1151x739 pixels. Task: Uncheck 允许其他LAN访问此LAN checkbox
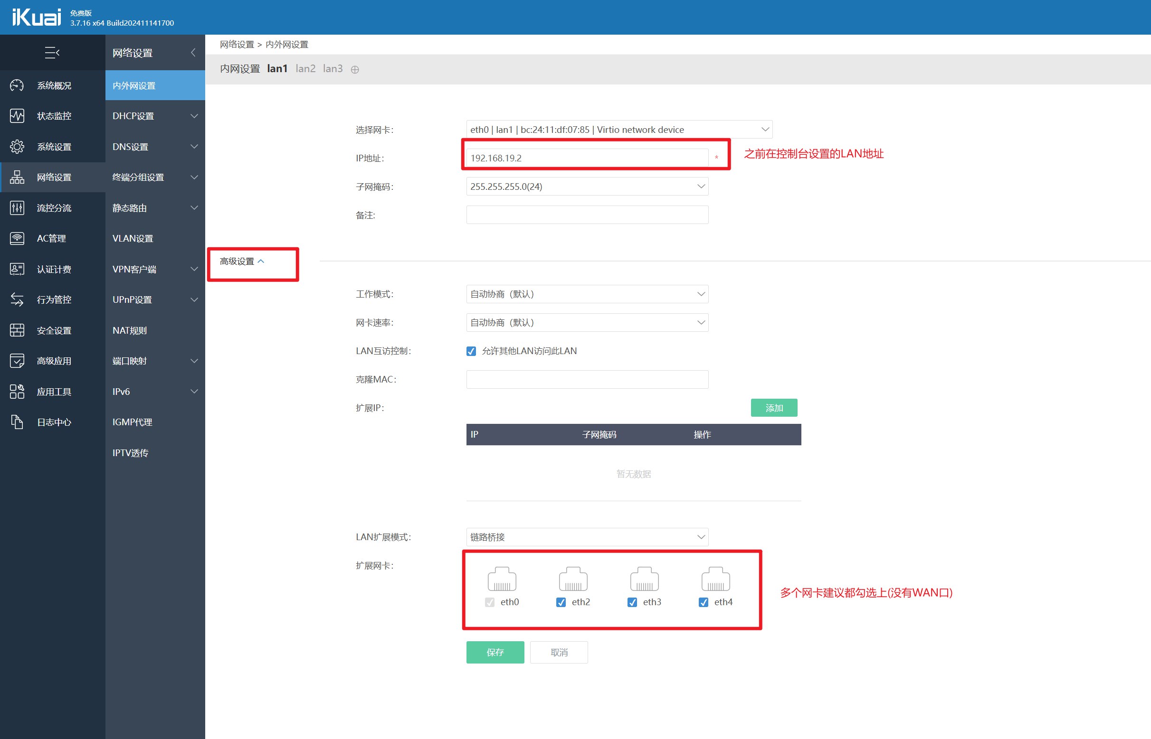pyautogui.click(x=471, y=351)
